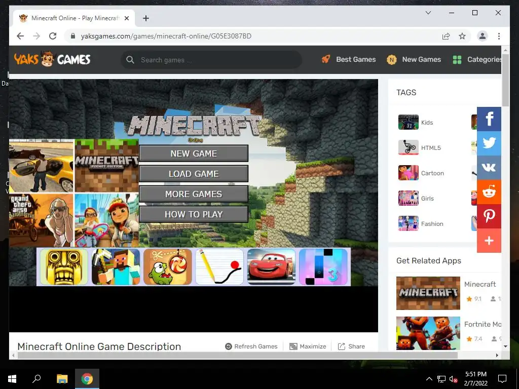
Task: Click the Facebook share icon
Action: coord(489,119)
